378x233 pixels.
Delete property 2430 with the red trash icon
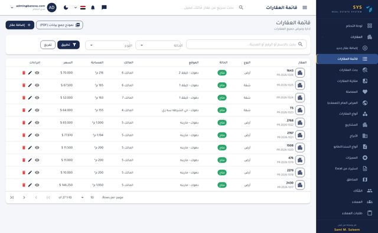pyautogui.click(x=24, y=185)
